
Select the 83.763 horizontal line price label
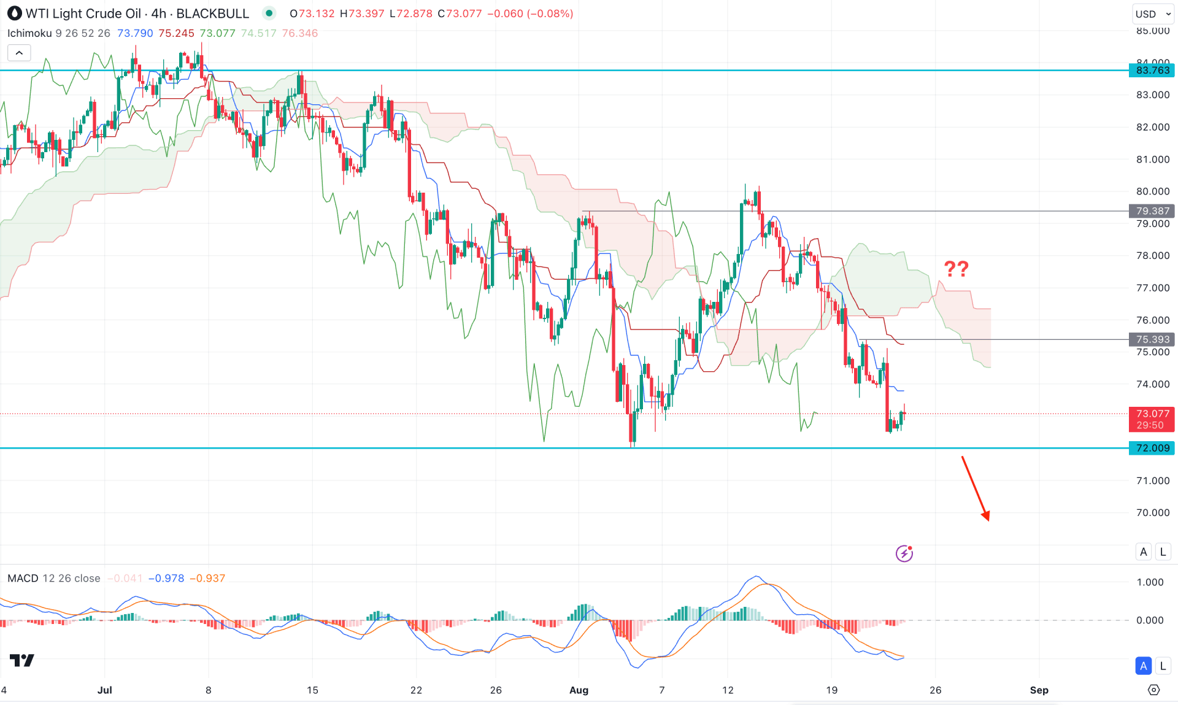(1152, 71)
